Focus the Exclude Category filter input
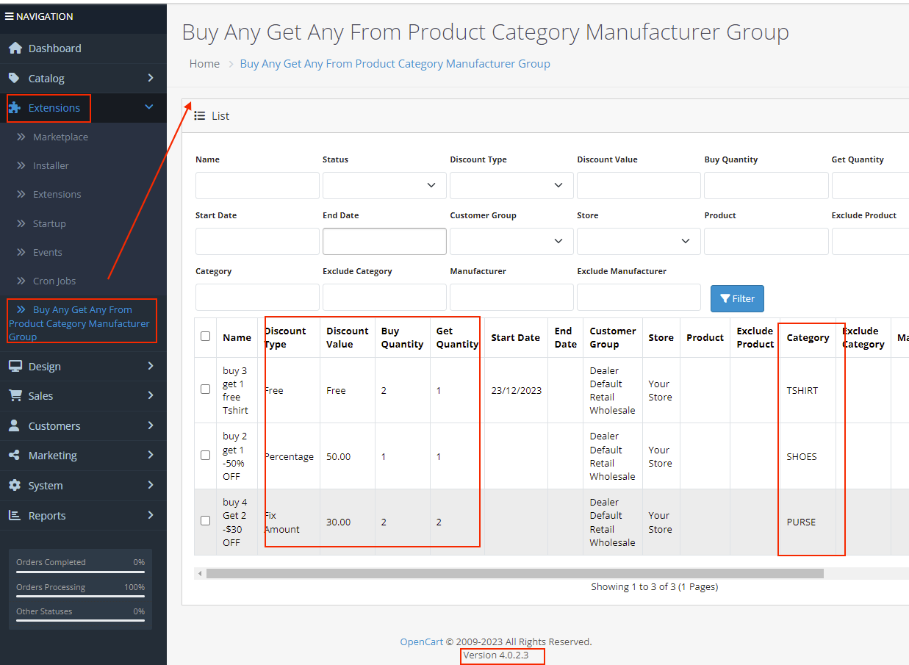Image resolution: width=909 pixels, height=665 pixels. pos(384,297)
